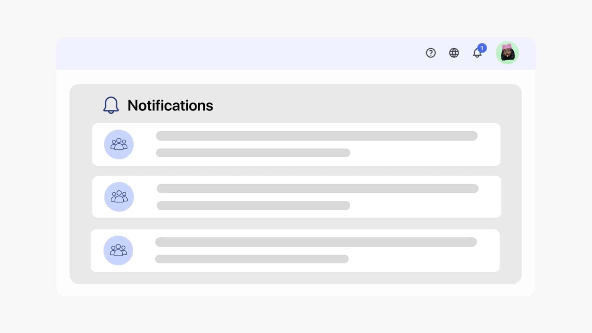Click the bell icon beside the Notifications heading
592x333 pixels.
111,105
